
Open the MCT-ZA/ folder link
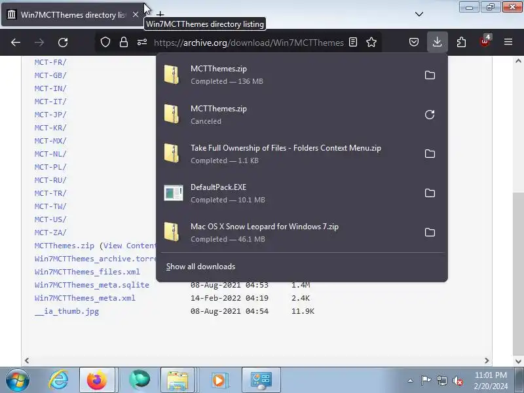click(50, 233)
